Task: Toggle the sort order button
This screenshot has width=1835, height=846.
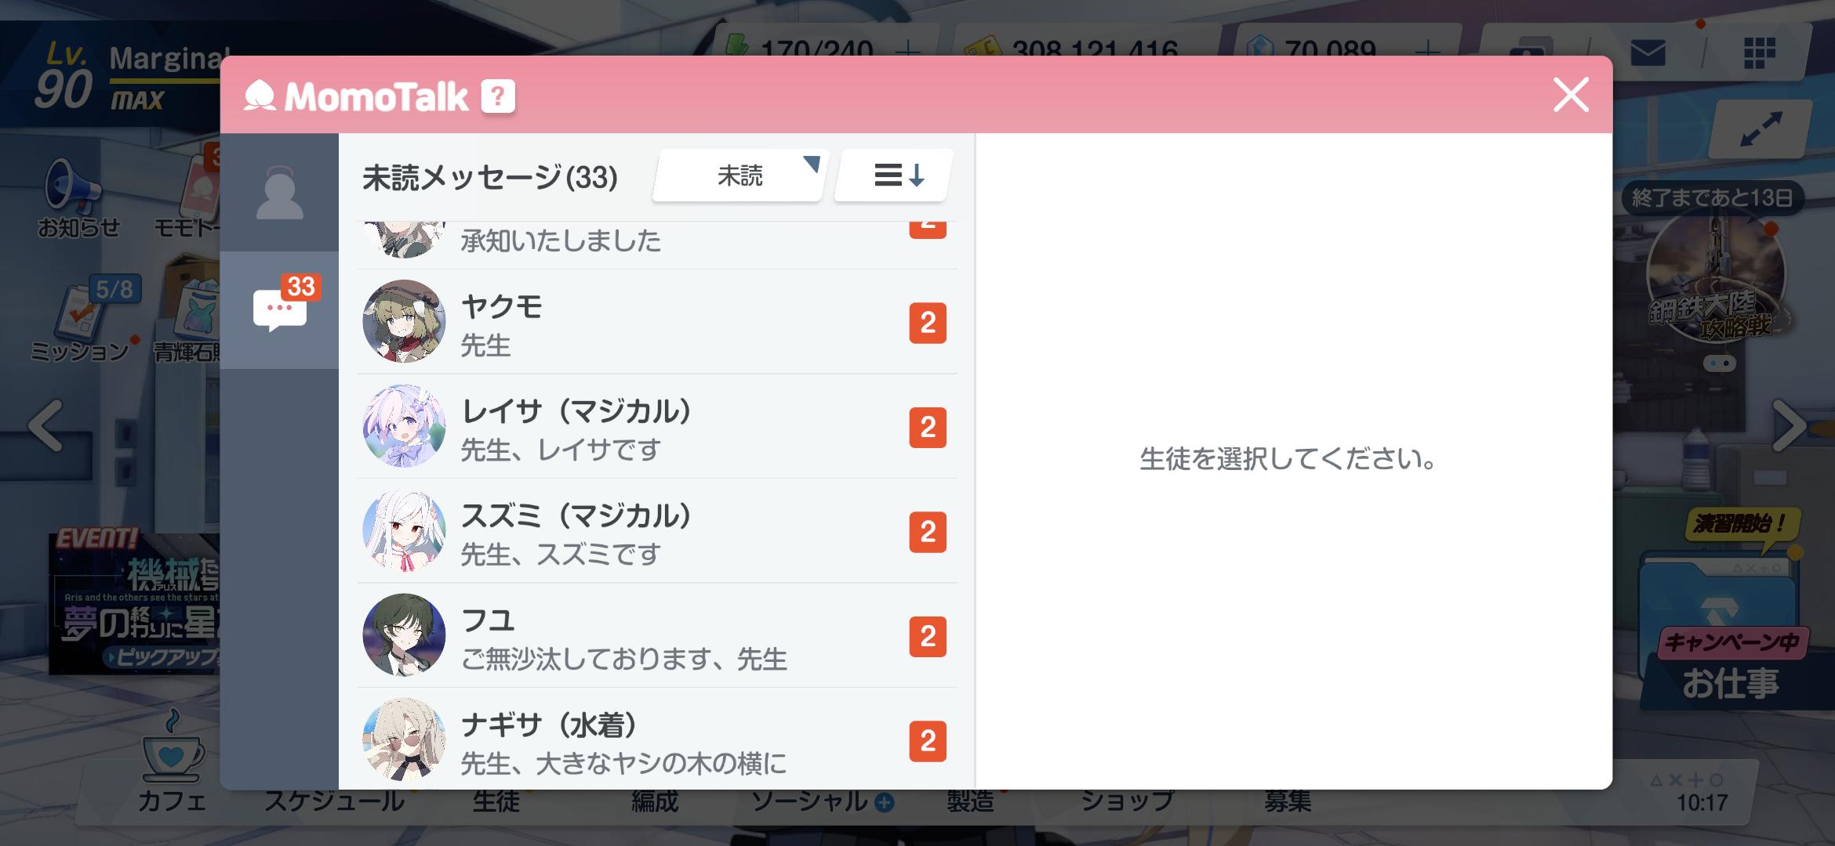Action: click(894, 175)
